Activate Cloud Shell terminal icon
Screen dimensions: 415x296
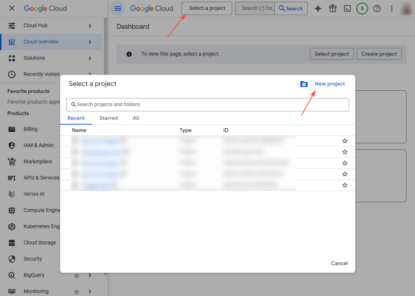tap(347, 9)
